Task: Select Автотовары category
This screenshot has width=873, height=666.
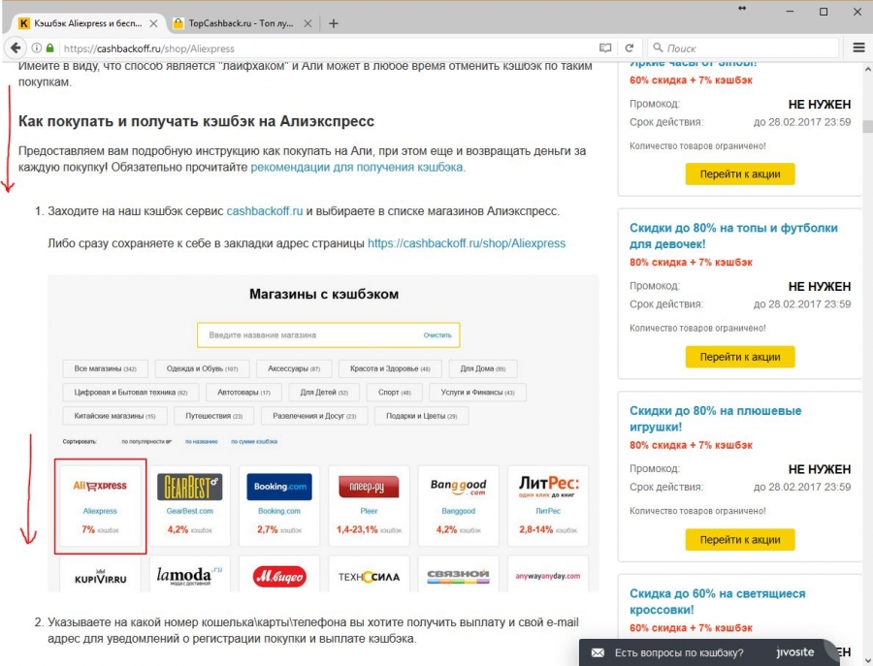Action: 243,393
